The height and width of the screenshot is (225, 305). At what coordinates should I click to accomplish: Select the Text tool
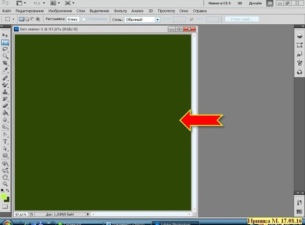(5, 141)
